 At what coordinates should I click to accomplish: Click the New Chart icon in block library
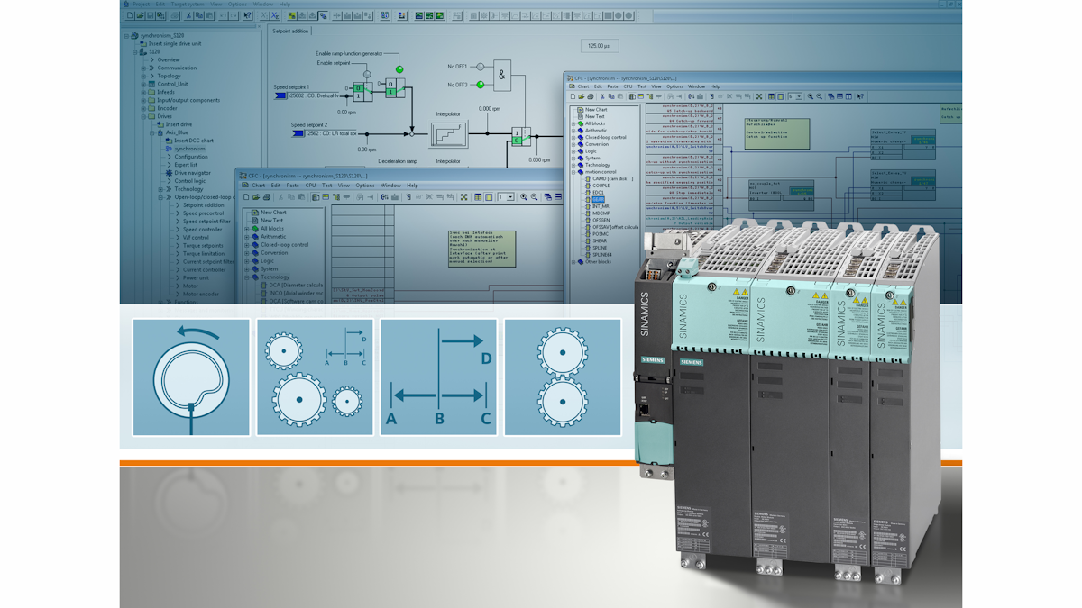tap(581, 110)
